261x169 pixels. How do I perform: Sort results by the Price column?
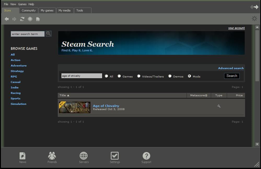pyautogui.click(x=236, y=95)
